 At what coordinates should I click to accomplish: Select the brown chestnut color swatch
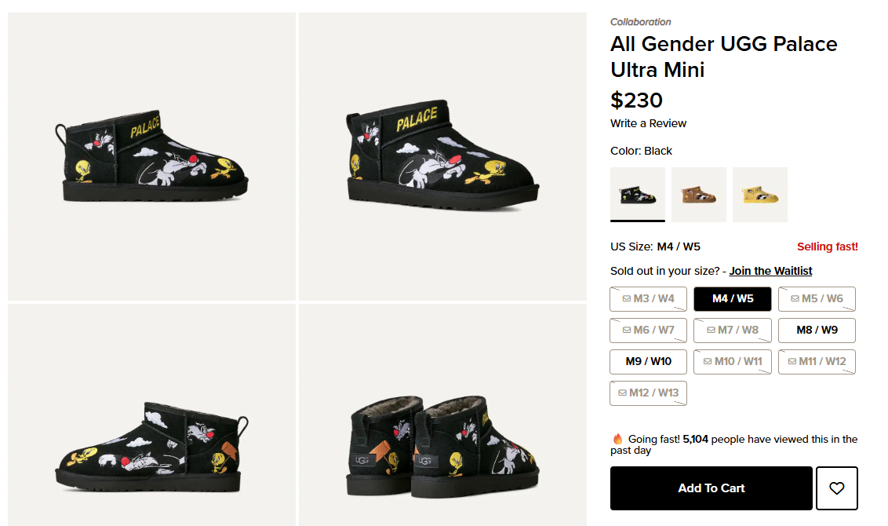[699, 194]
